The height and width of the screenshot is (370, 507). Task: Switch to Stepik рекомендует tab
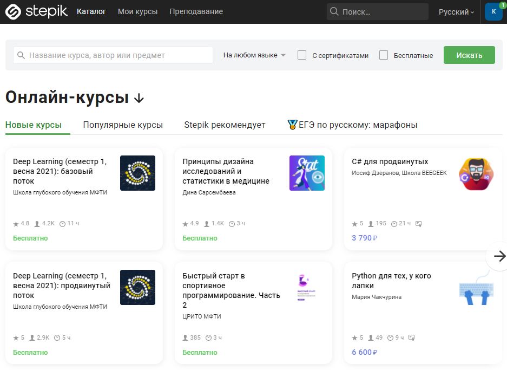(225, 125)
